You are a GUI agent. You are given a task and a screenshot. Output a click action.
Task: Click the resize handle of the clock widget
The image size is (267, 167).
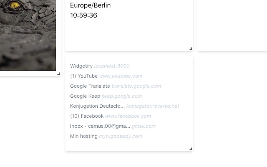[191, 48]
